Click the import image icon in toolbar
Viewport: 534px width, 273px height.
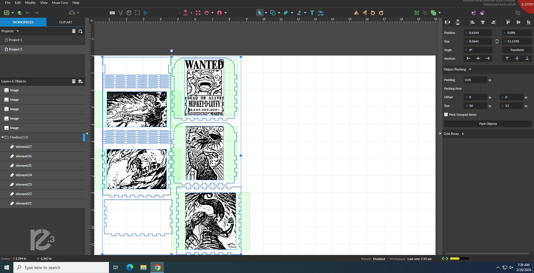click(x=7, y=13)
